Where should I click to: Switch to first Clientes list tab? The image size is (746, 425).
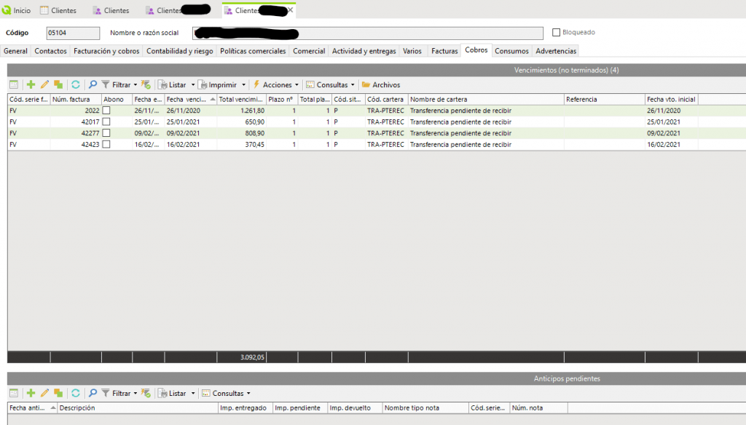[x=58, y=10]
